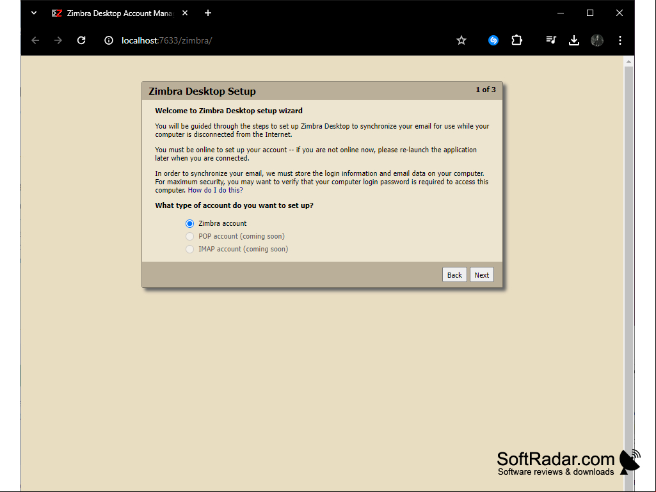Select the Zimbra Desktop Account Manager tab

119,13
